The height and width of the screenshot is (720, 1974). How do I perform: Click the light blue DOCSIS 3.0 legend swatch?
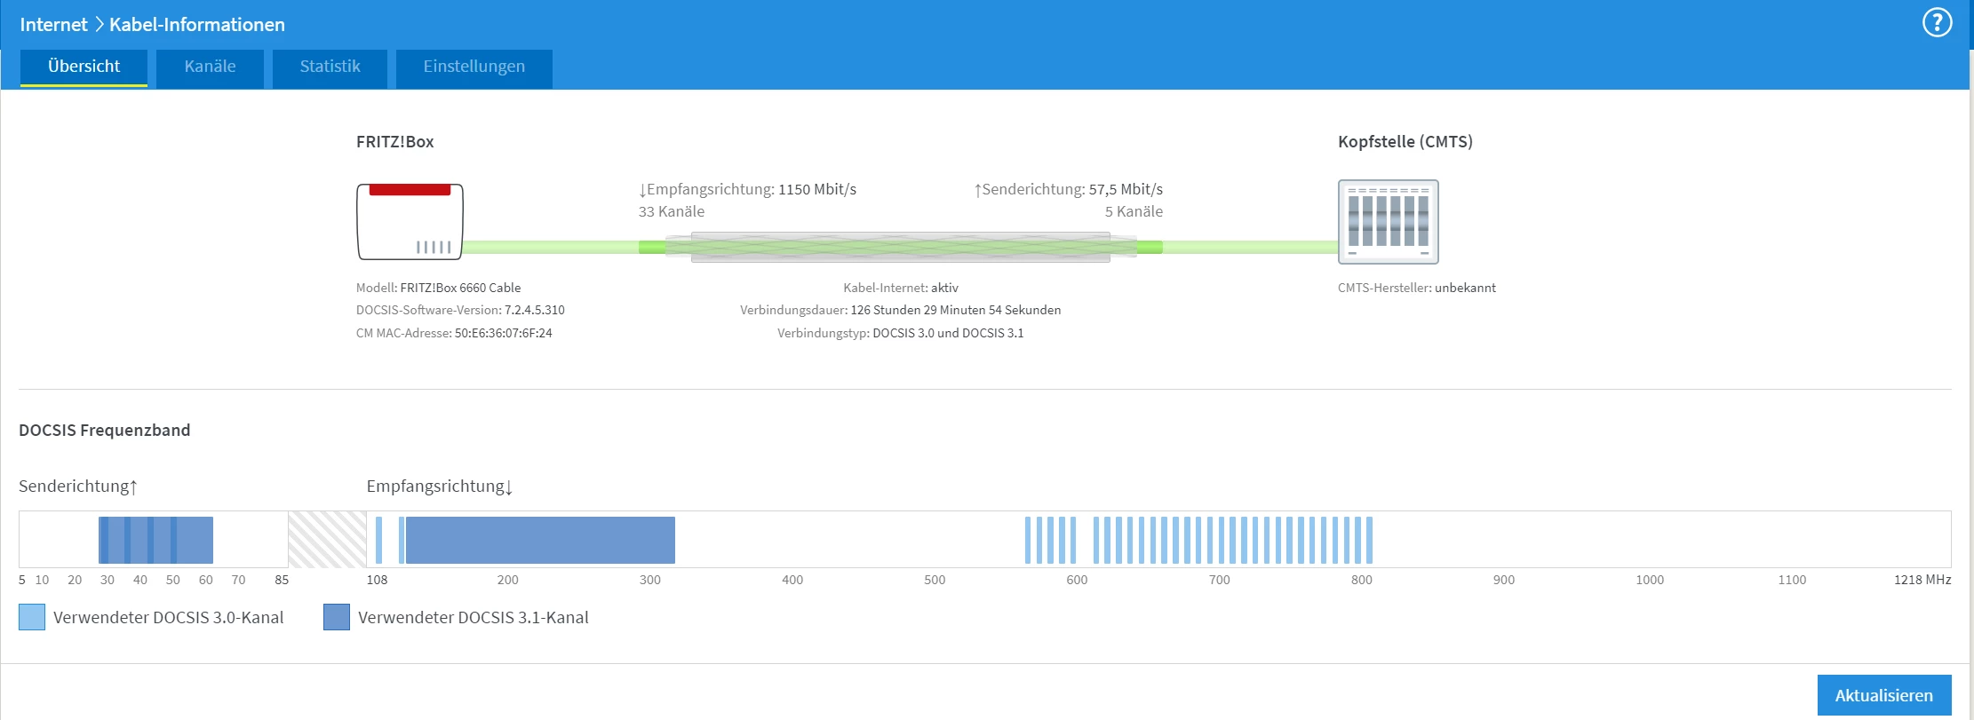(32, 617)
